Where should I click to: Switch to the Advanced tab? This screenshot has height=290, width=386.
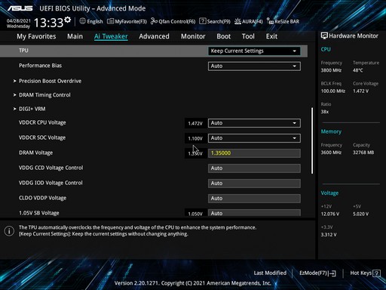tap(154, 36)
